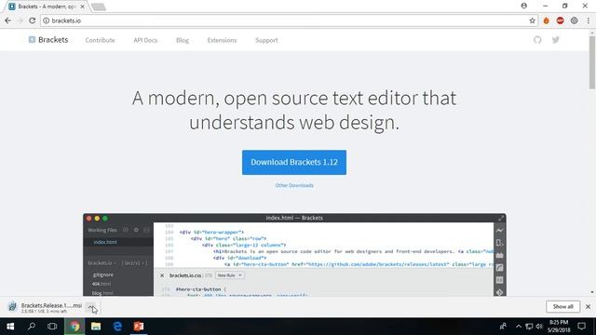Open File Explorer from the taskbar
The height and width of the screenshot is (335, 596).
point(96,327)
